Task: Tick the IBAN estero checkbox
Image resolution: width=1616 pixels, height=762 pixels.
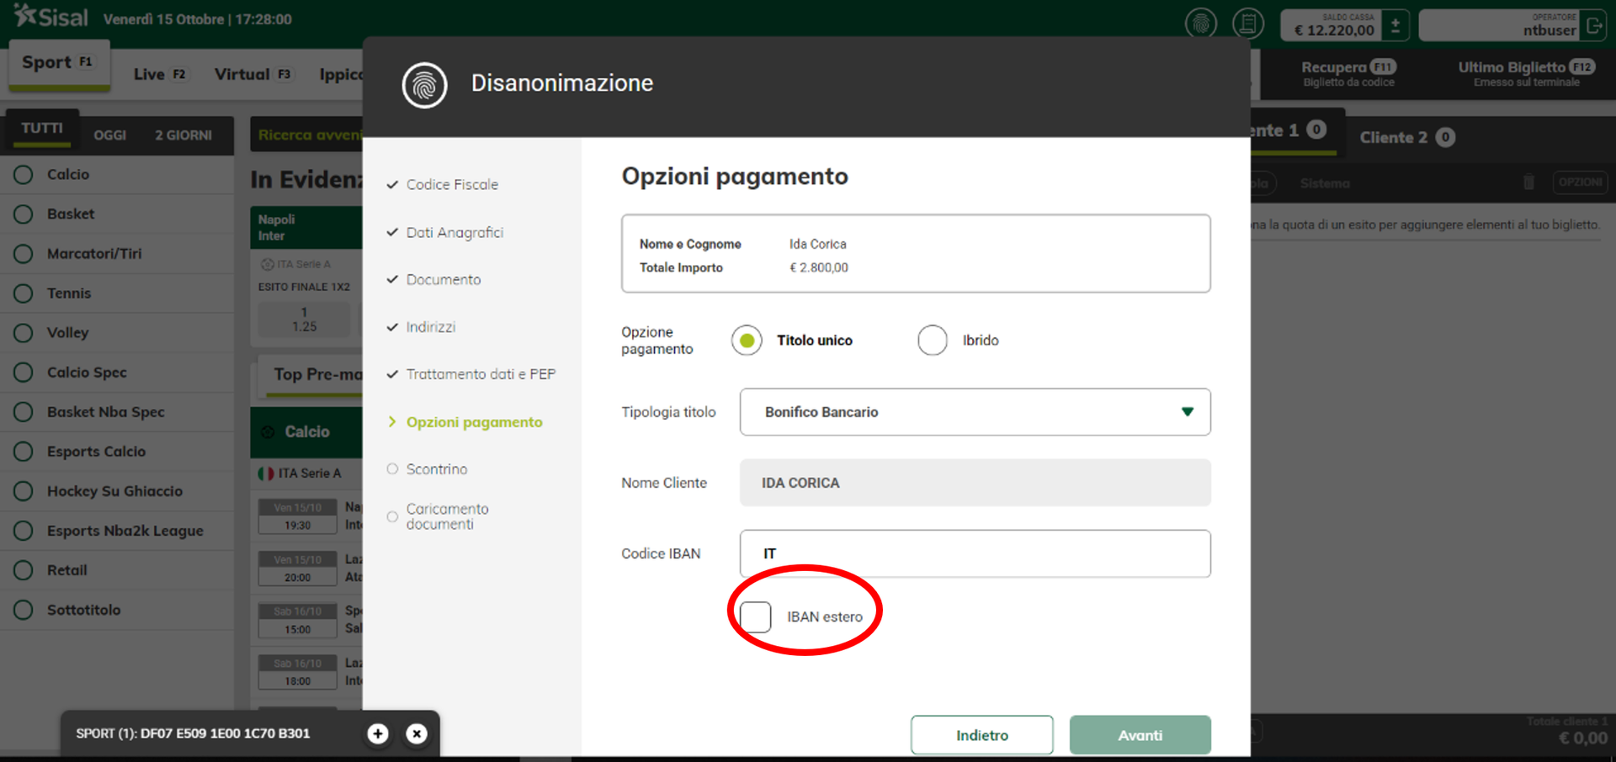Action: click(x=755, y=616)
